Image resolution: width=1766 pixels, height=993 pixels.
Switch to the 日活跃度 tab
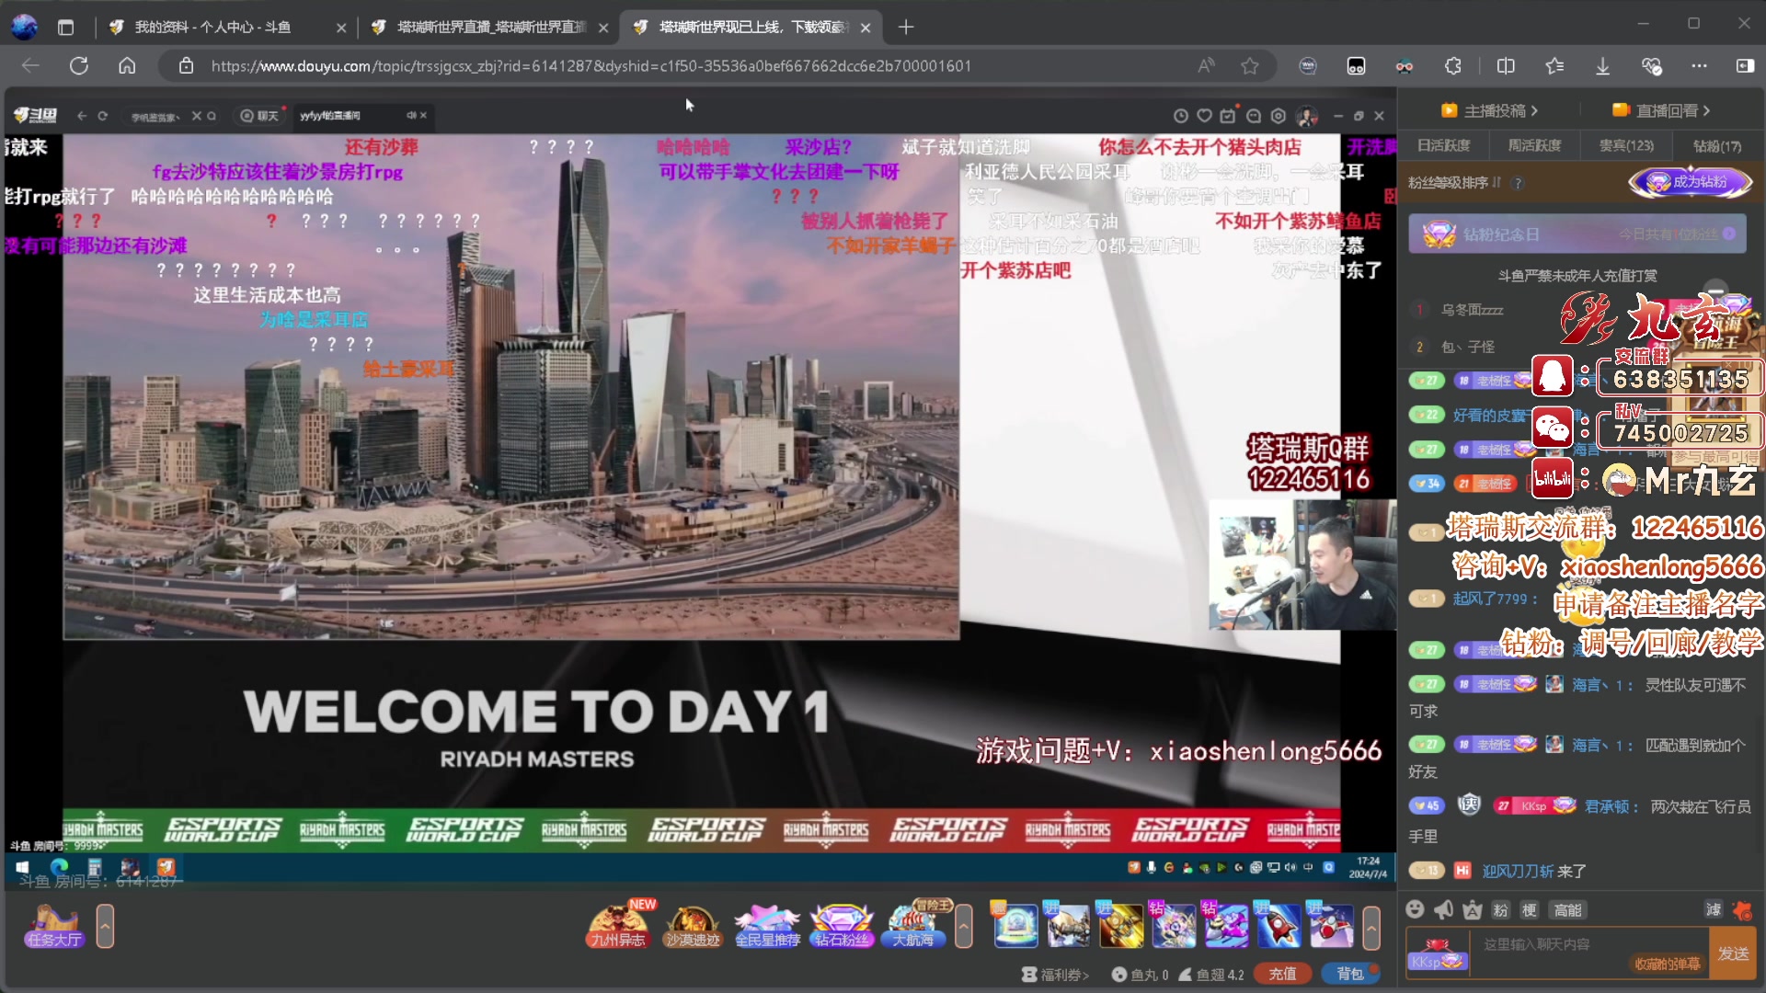(1443, 145)
